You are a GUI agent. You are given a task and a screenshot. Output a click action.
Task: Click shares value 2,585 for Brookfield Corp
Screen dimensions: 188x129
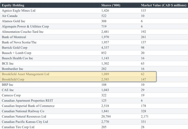[x=105, y=79]
